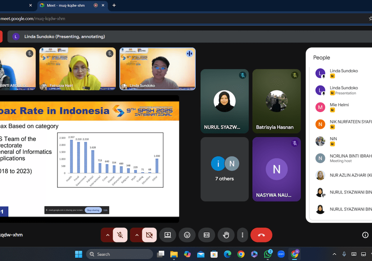The image size is (372, 261).
Task: Expand video settings arrow beside camera
Action: point(136,235)
